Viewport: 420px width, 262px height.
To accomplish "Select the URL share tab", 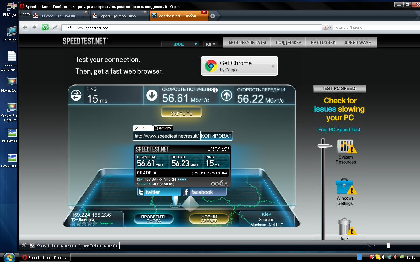I will 142,128.
